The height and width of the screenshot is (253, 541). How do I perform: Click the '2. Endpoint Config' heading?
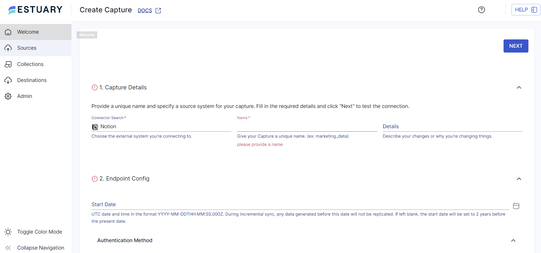(124, 178)
